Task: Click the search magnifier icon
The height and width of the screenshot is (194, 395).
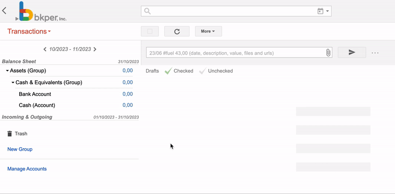Action: [147, 11]
